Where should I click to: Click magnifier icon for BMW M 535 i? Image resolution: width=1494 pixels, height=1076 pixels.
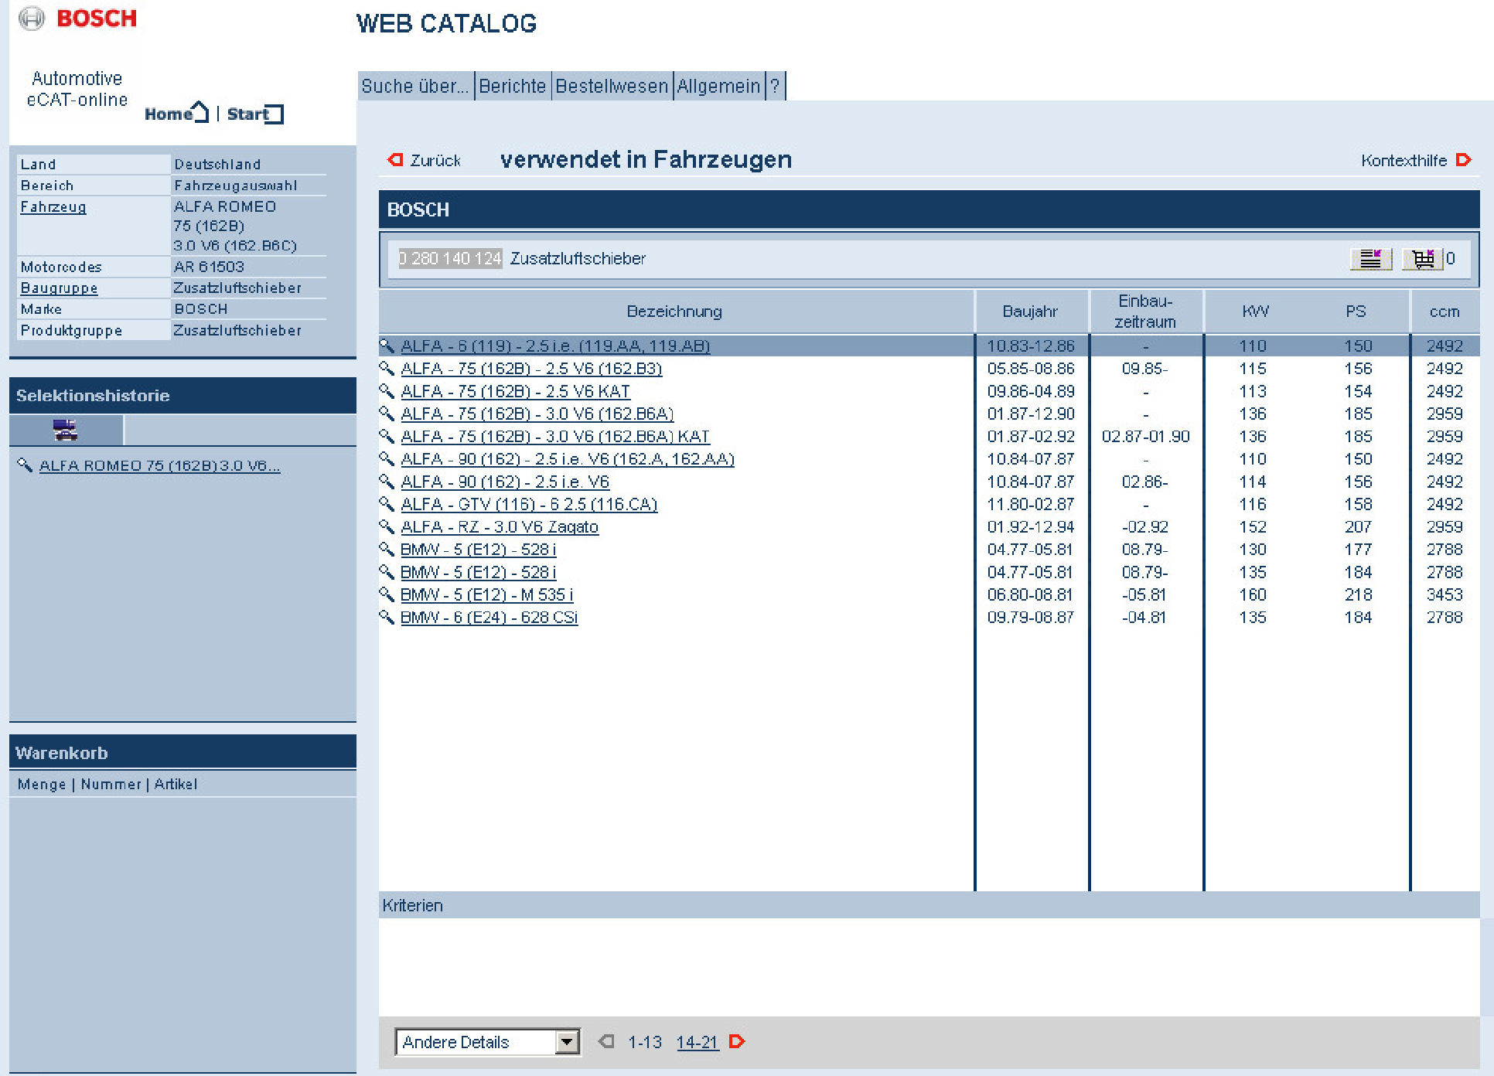[387, 594]
